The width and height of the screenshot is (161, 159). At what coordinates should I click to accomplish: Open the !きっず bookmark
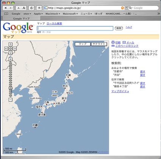(98, 14)
